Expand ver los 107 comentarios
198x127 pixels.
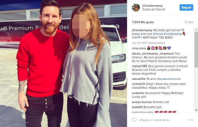point(148,43)
